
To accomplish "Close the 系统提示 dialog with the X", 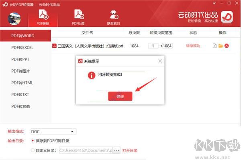I will 160,61.
